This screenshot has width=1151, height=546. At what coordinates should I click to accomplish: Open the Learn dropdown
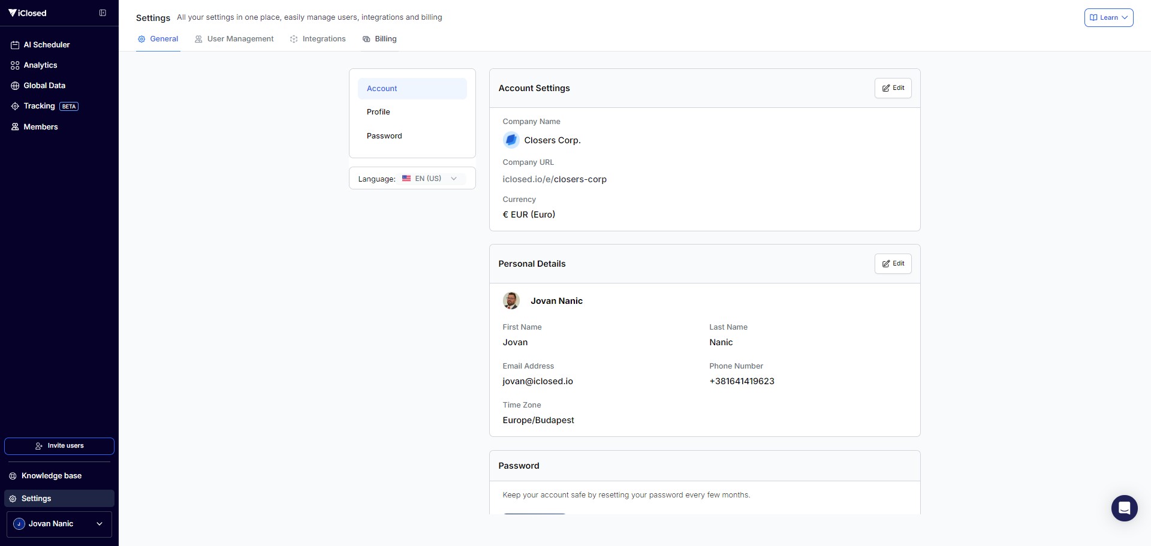click(x=1108, y=17)
